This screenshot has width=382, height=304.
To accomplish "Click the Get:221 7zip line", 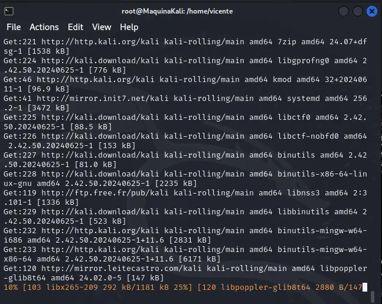I will 185,46.
